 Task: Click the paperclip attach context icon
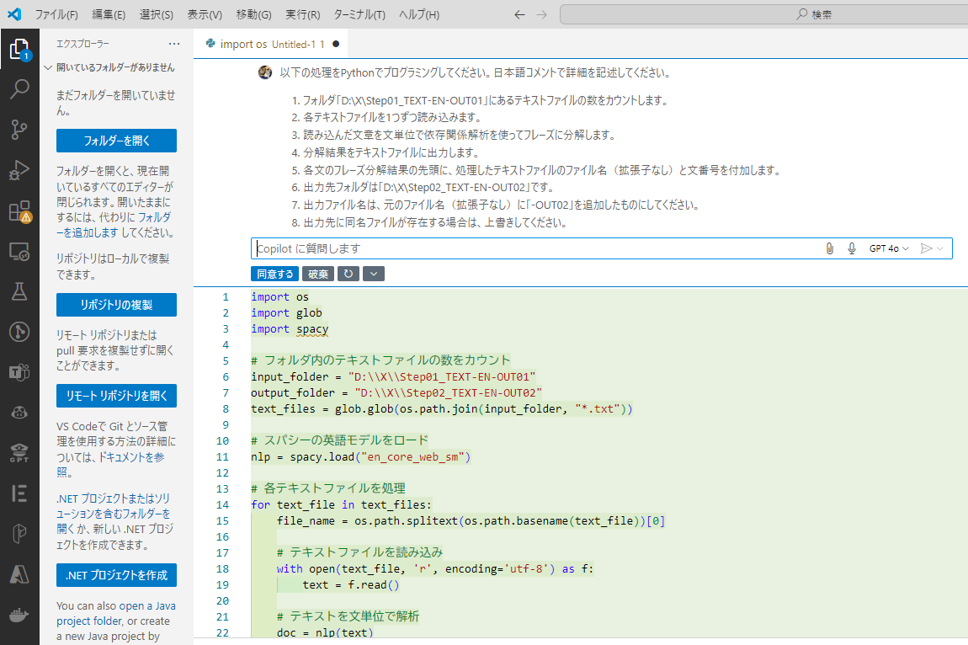[x=829, y=248]
